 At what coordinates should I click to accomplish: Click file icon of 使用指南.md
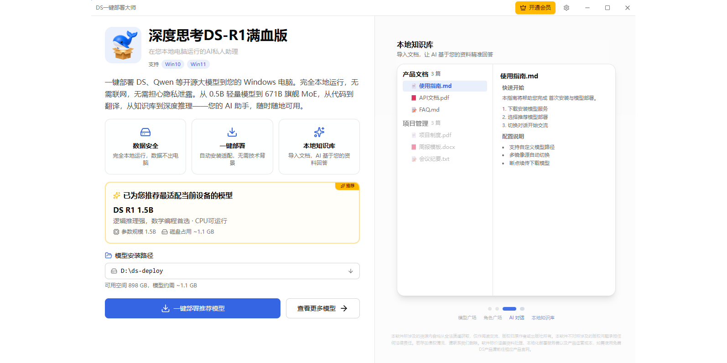click(x=414, y=86)
